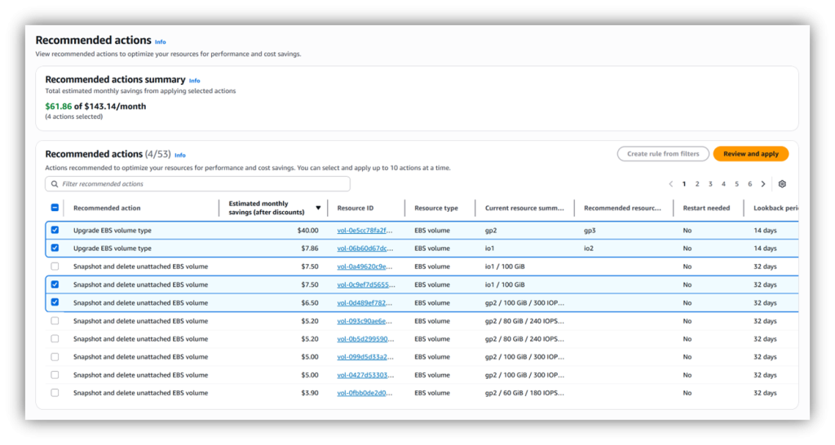Click the search magnifier in filter box
835x445 pixels.
click(54, 184)
